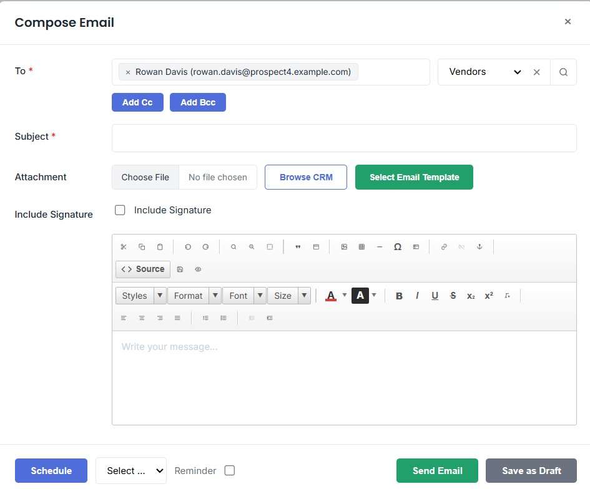The height and width of the screenshot is (494, 590).
Task: Click the Remove Format icon
Action: point(507,296)
